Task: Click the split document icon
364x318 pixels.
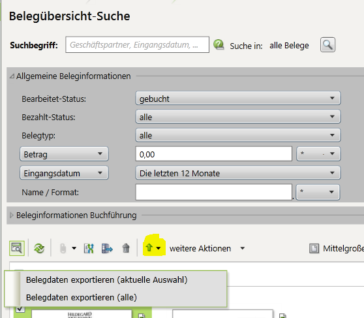Action: (89, 249)
